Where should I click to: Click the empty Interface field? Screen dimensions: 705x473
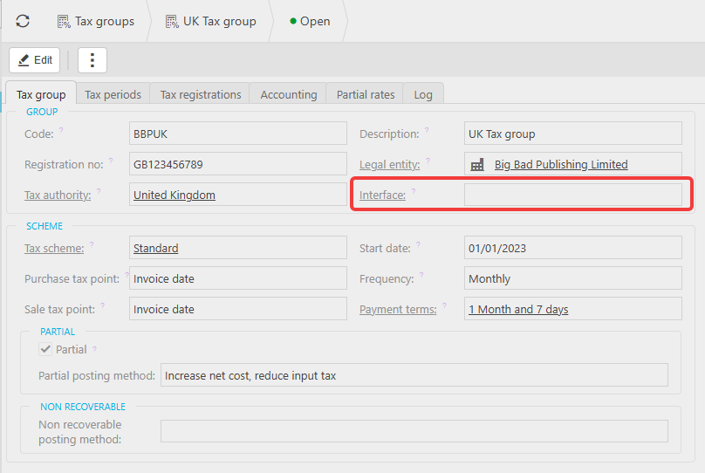572,195
